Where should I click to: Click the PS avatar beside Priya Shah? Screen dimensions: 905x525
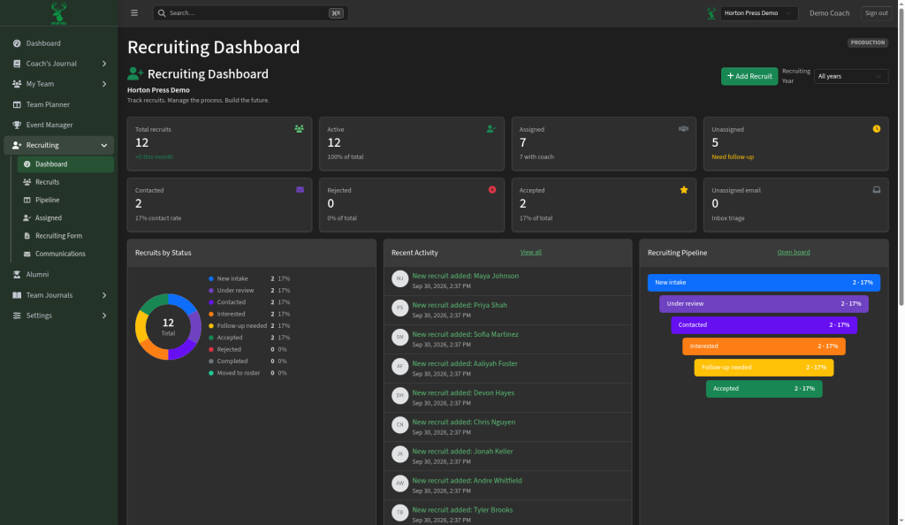(x=400, y=308)
